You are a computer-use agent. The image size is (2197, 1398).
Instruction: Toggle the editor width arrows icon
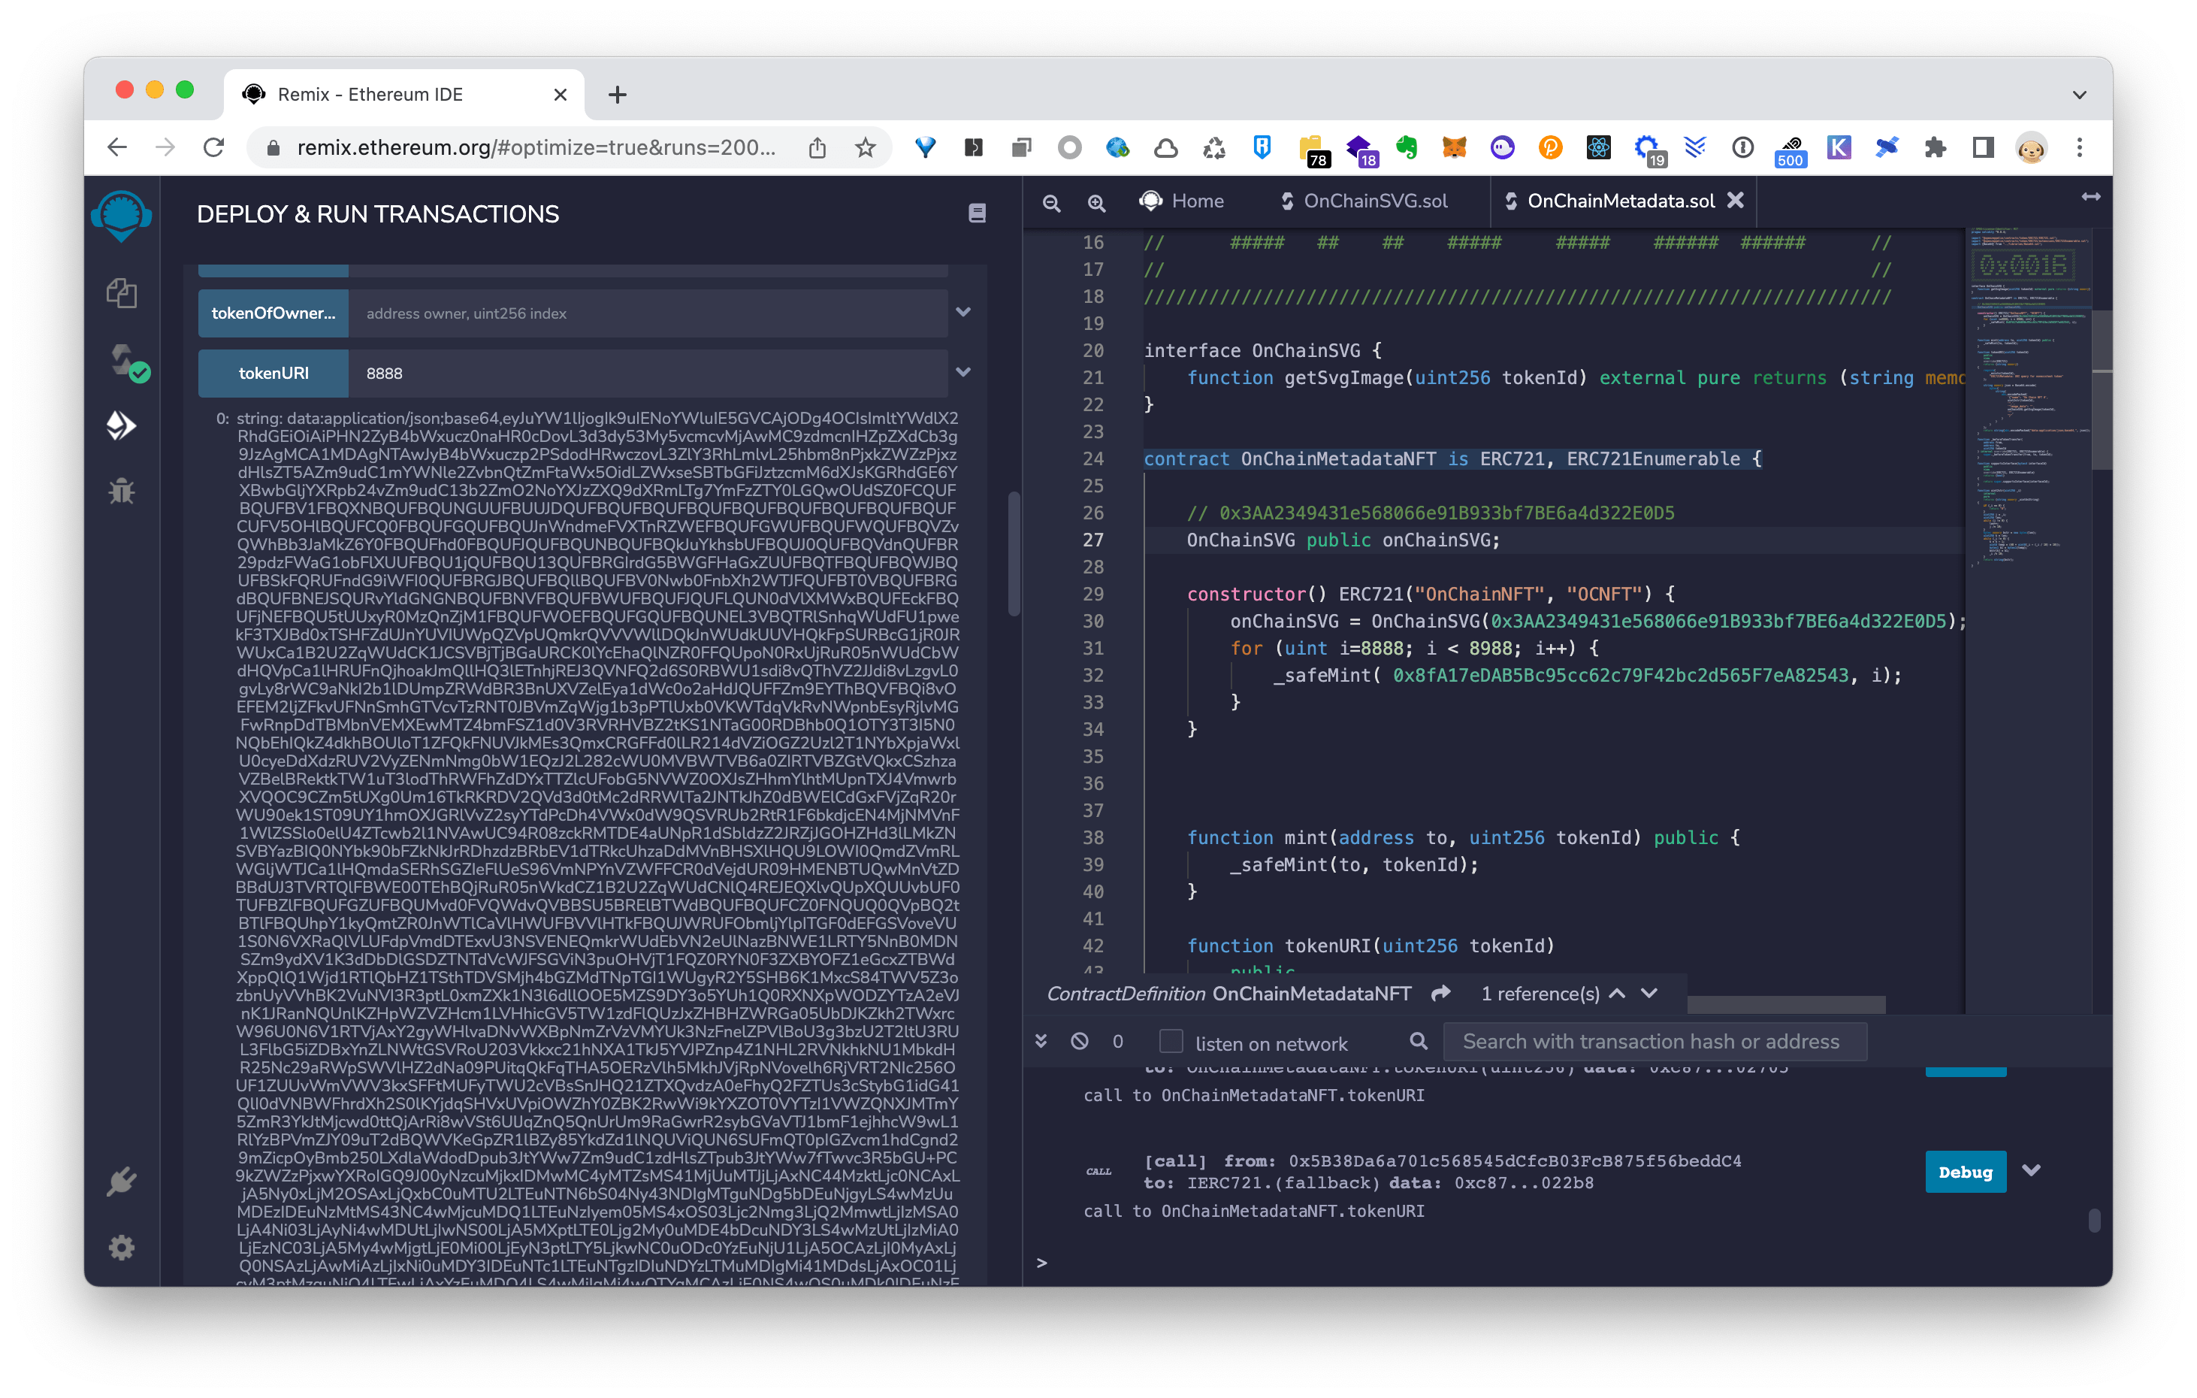point(2090,197)
